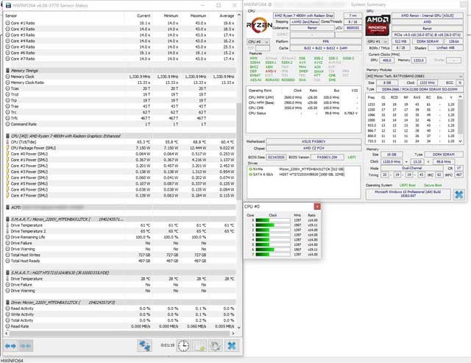Select the Drive: Micron_2200V section header

click(x=121, y=303)
